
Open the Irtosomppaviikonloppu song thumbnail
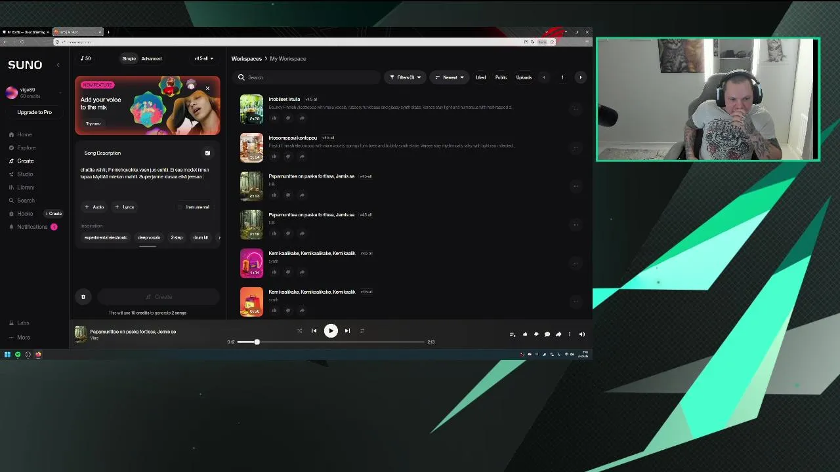(251, 147)
